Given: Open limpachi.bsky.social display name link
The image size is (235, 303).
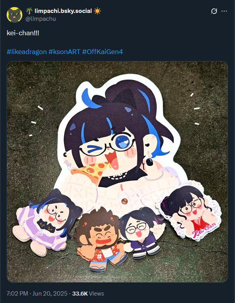Looking at the screenshot, I should 63,11.
